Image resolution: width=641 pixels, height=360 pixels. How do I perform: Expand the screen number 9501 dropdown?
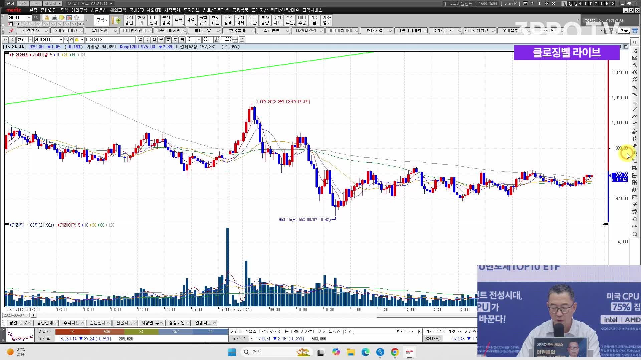[29, 18]
